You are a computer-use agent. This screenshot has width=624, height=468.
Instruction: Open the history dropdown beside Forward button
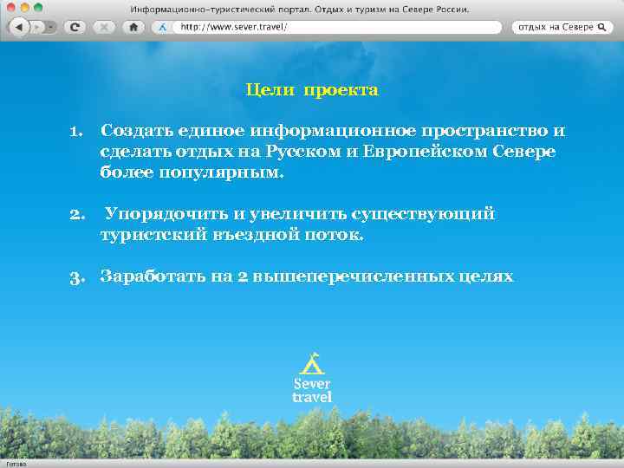[x=50, y=27]
